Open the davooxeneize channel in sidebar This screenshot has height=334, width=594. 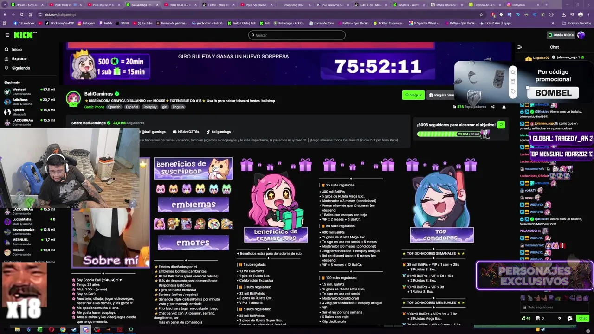pos(29,231)
